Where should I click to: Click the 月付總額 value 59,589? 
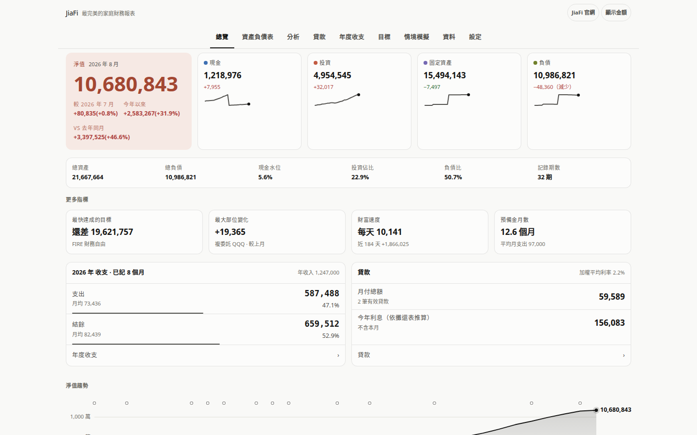coord(612,297)
